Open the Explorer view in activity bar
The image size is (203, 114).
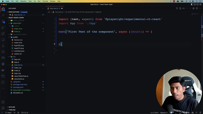pos(3,9)
